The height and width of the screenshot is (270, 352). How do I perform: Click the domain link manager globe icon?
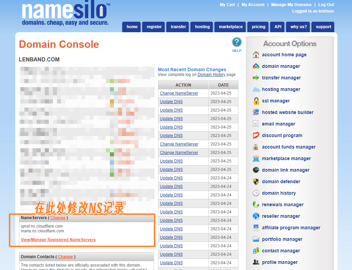click(x=256, y=170)
